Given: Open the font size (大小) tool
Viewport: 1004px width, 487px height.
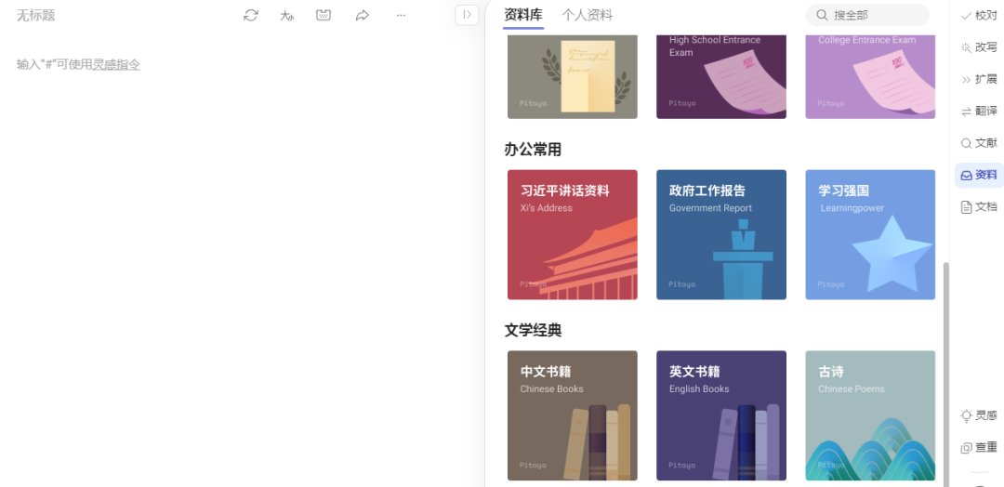Looking at the screenshot, I should point(287,15).
